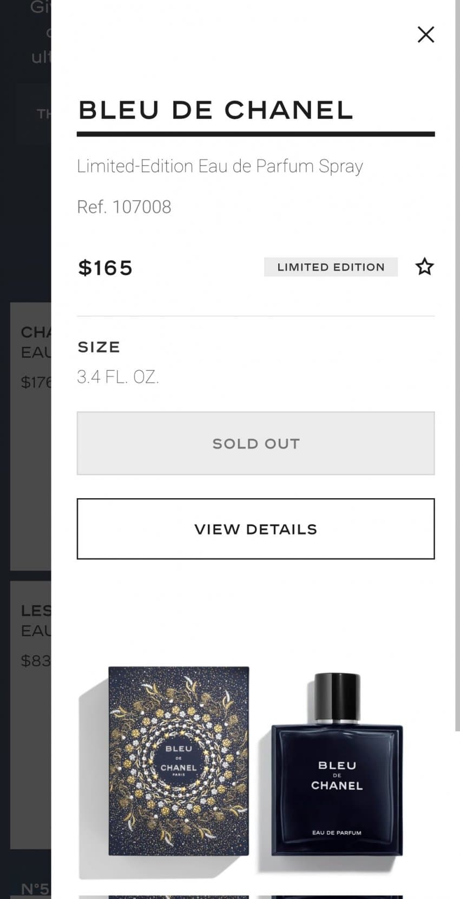The width and height of the screenshot is (460, 899).
Task: Open the decorated gift box image
Action: pyautogui.click(x=179, y=761)
